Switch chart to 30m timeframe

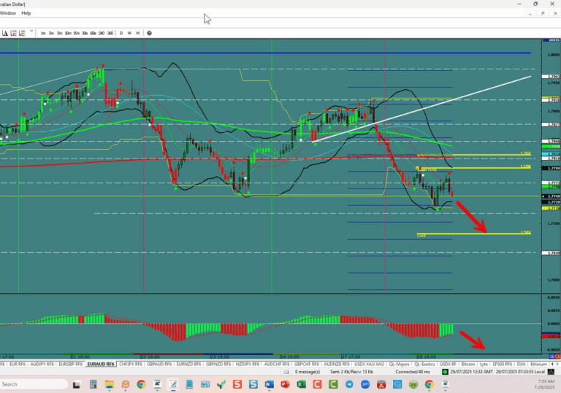(85, 34)
